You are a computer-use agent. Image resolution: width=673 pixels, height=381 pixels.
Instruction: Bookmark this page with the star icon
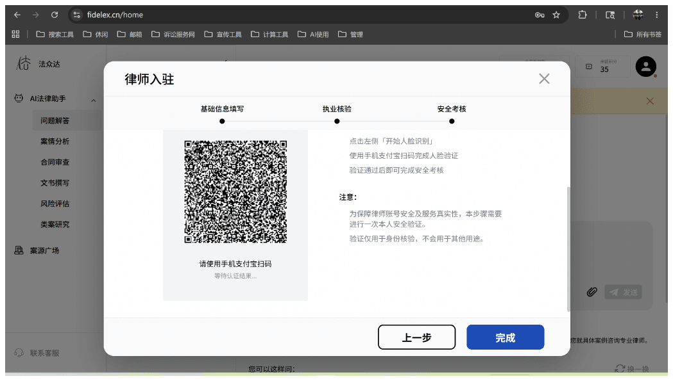tap(556, 15)
